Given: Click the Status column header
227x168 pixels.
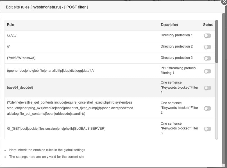Looking at the screenshot, I should 208,25.
